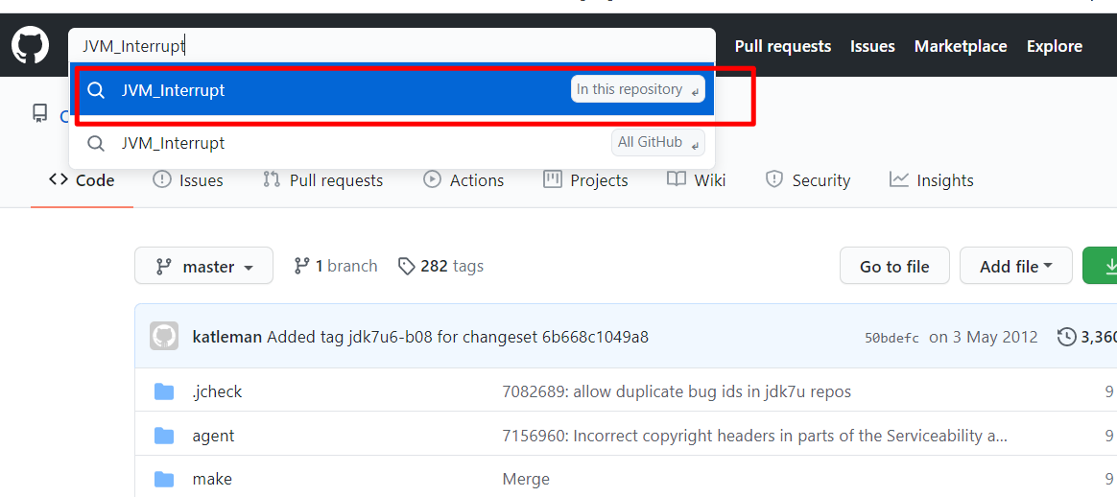Open Marketplace in top navigation
This screenshot has width=1117, height=497.
point(961,46)
